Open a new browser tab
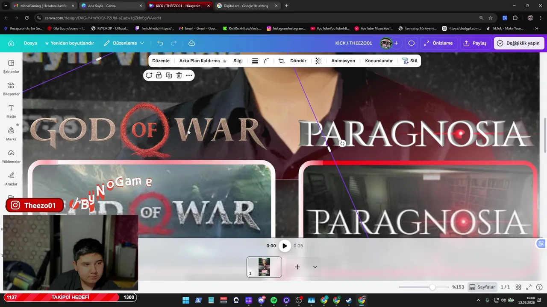 [x=286, y=6]
